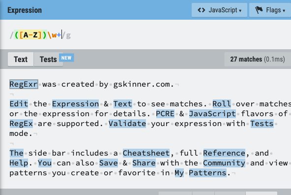Click the matched word 'Share'
Image resolution: width=291 pixels, height=195 pixels.
click(x=144, y=163)
